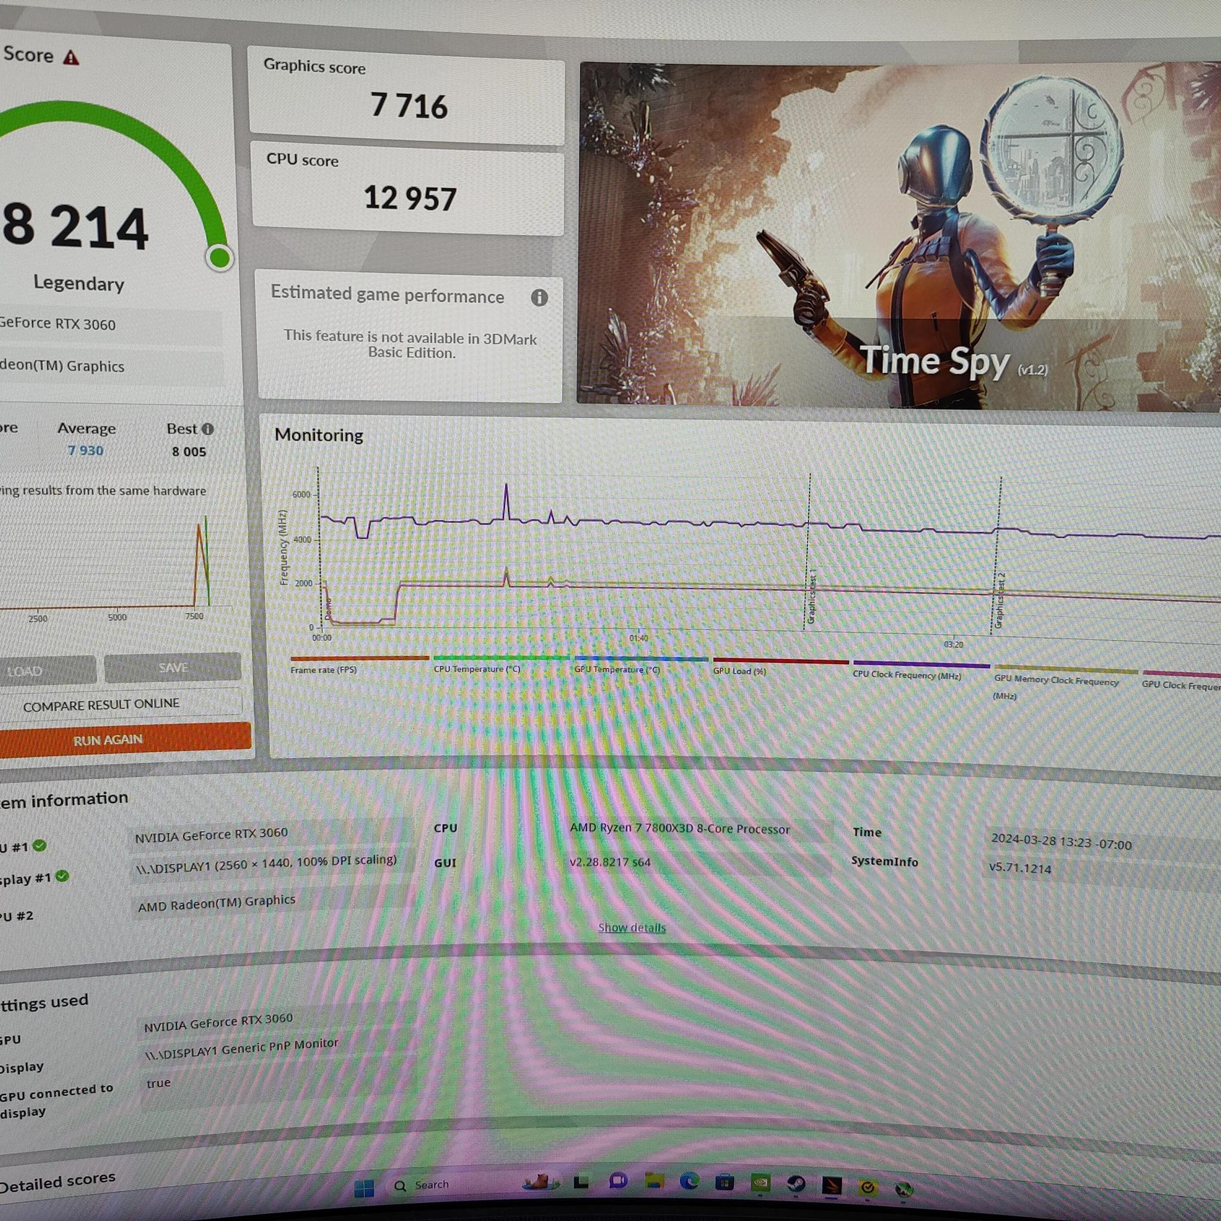
Task: Switch to Steam in the taskbar
Action: click(x=796, y=1183)
